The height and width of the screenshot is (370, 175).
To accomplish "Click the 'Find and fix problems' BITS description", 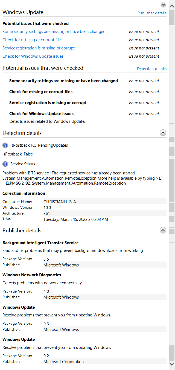I will 73,251.
